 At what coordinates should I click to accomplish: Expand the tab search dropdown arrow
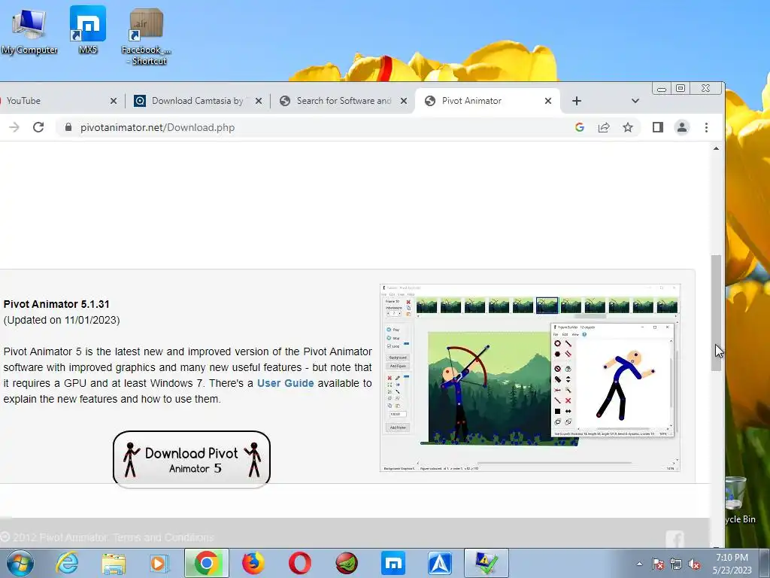click(x=635, y=101)
